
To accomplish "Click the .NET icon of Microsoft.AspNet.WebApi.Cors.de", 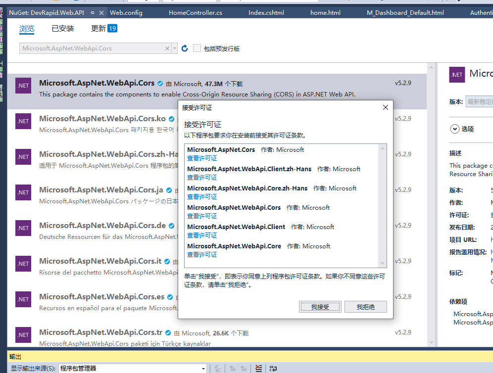I will click(x=23, y=228).
